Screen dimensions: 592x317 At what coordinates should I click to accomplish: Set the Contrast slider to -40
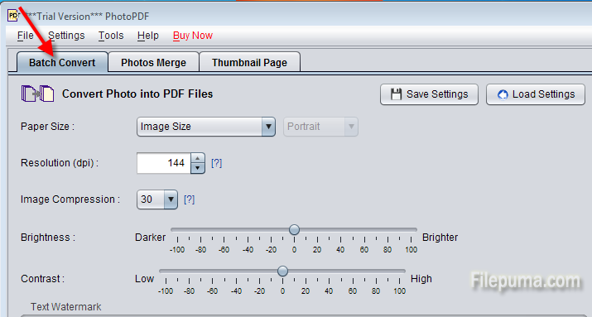(x=236, y=271)
